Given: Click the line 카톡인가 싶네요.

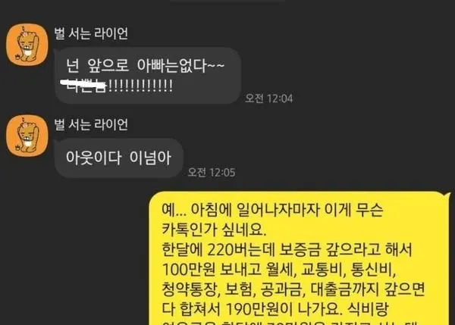Looking at the screenshot, I should point(214,230).
